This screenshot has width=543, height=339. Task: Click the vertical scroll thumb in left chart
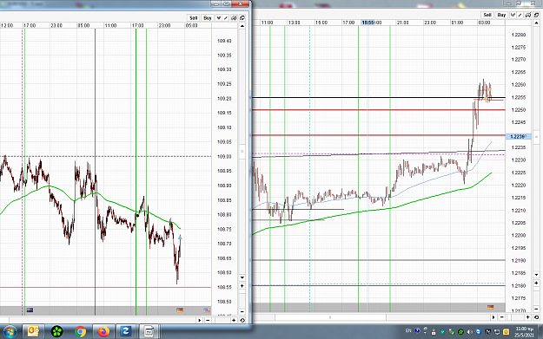[x=242, y=151]
